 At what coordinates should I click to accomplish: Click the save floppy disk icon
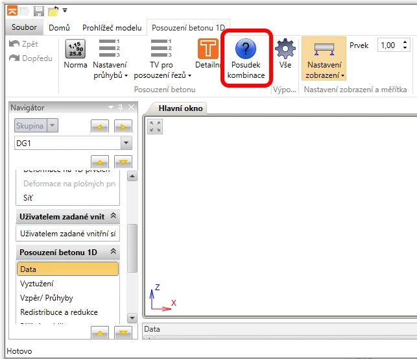pos(38,11)
